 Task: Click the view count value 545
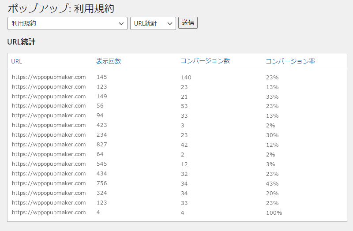pos(102,164)
